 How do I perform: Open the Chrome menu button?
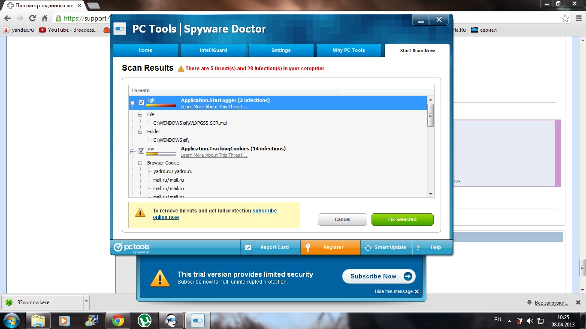tap(578, 18)
